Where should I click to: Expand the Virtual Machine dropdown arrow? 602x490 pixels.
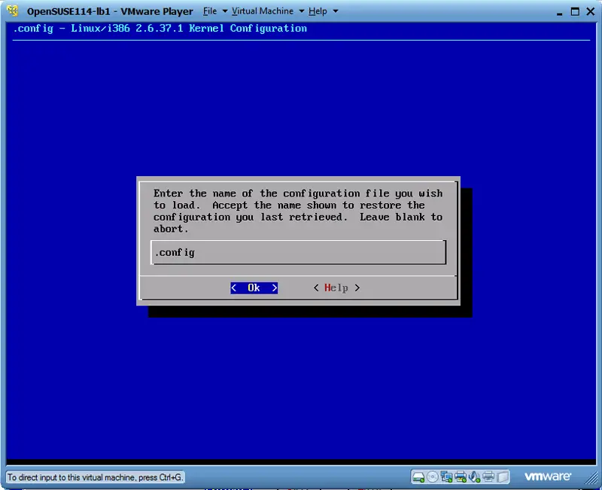point(301,11)
